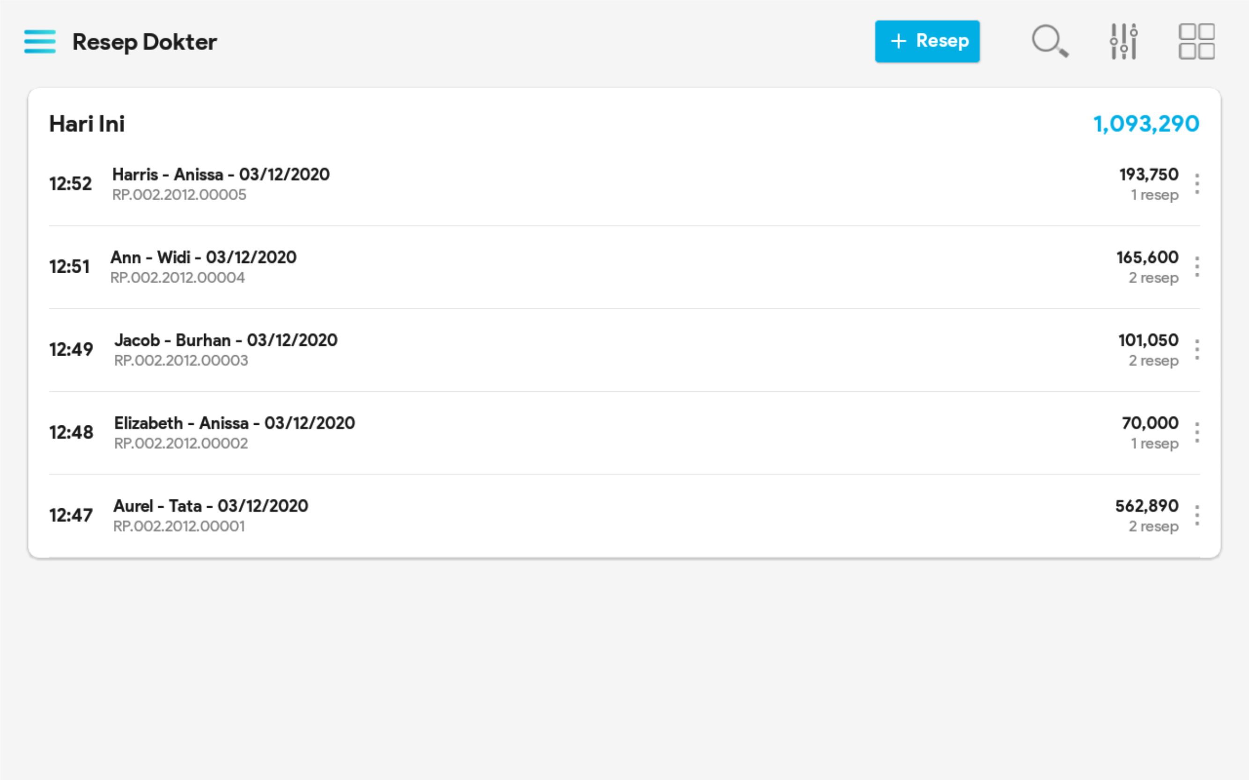Click the Hari Ini section header

87,124
